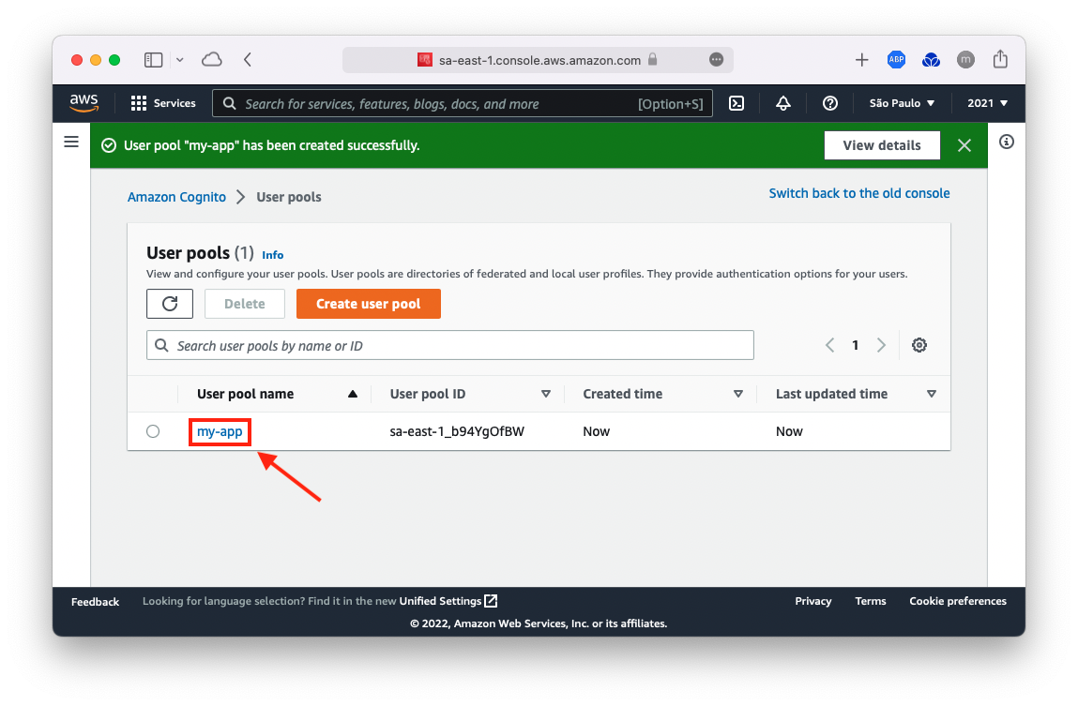Image resolution: width=1078 pixels, height=706 pixels.
Task: Click the User pools breadcrumb
Action: 289,197
